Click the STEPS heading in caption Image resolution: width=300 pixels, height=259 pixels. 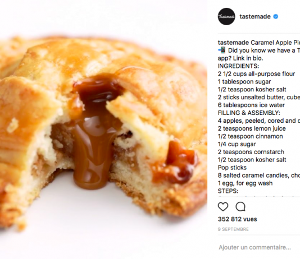click(x=228, y=191)
